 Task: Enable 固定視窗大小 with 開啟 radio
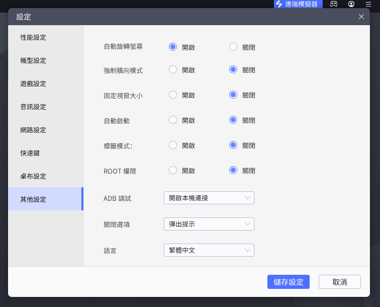[x=173, y=95]
